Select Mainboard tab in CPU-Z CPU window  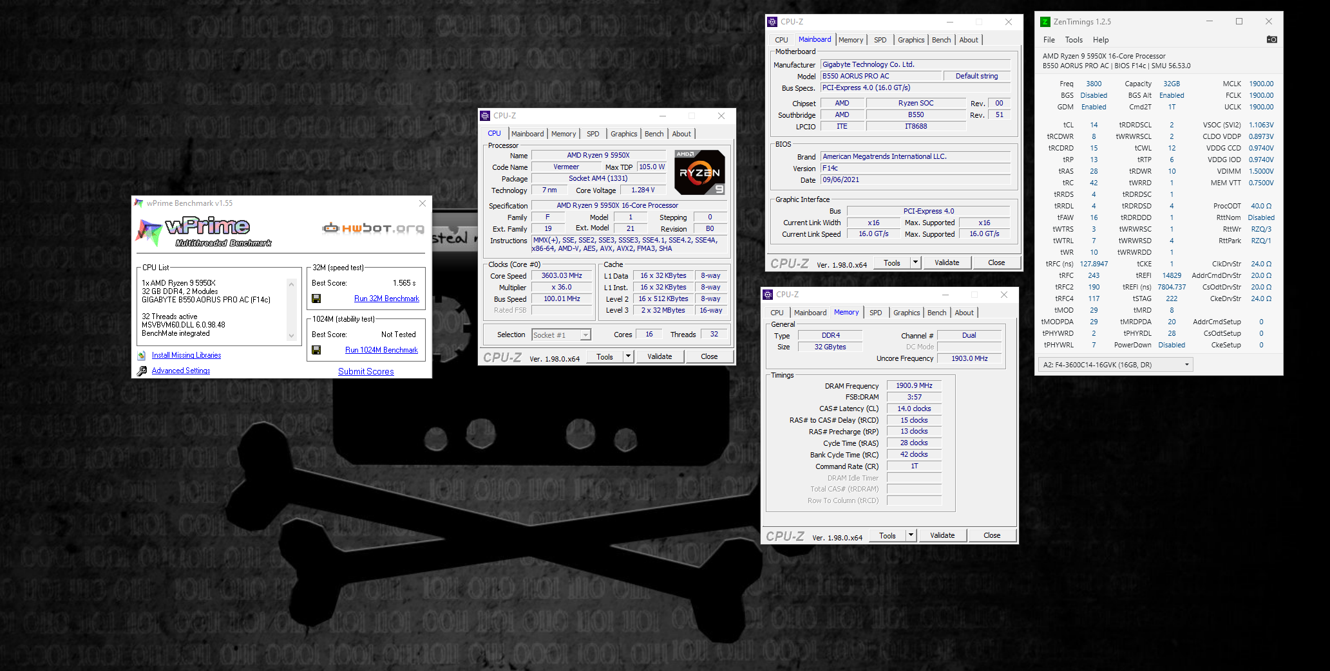coord(527,134)
